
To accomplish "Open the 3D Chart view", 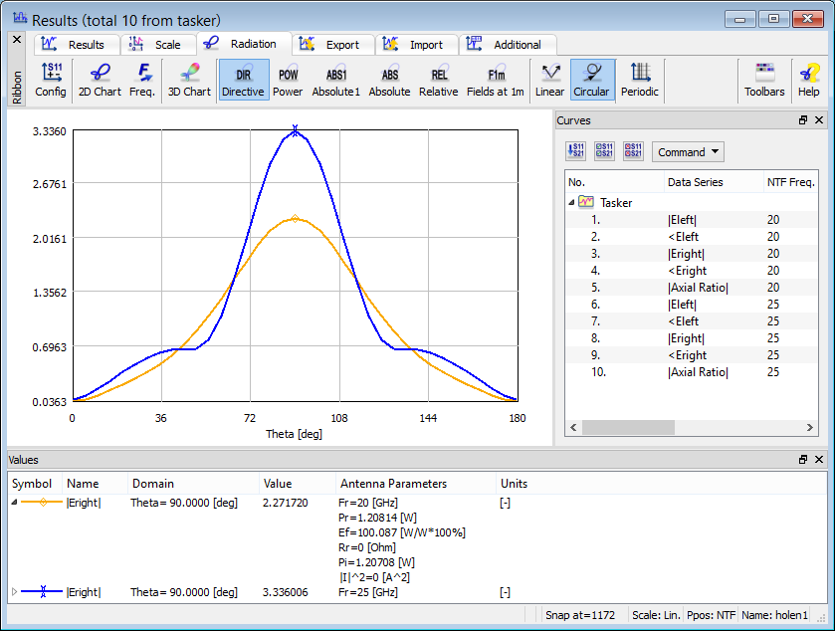I will tap(189, 80).
